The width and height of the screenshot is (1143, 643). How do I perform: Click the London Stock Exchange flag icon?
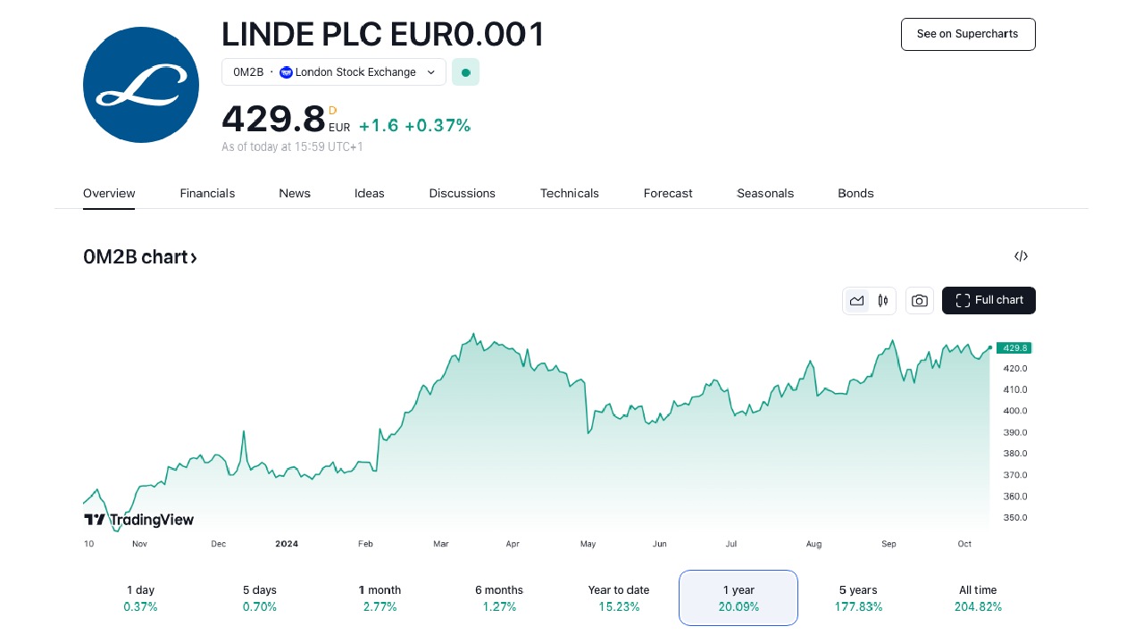(286, 72)
